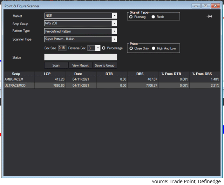This screenshot has height=185, width=224.
Task: Toggle the Percentage radio option
Action: [103, 48]
